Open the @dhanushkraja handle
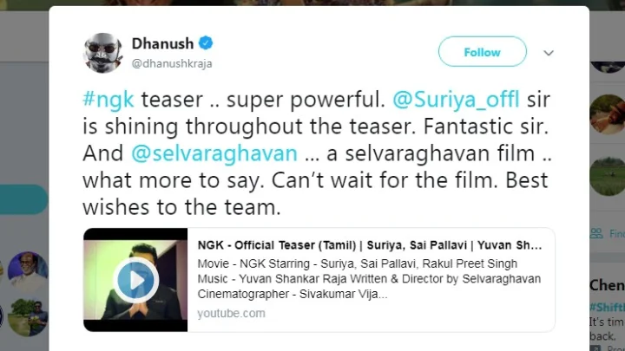Image resolution: width=625 pixels, height=351 pixels. [172, 63]
